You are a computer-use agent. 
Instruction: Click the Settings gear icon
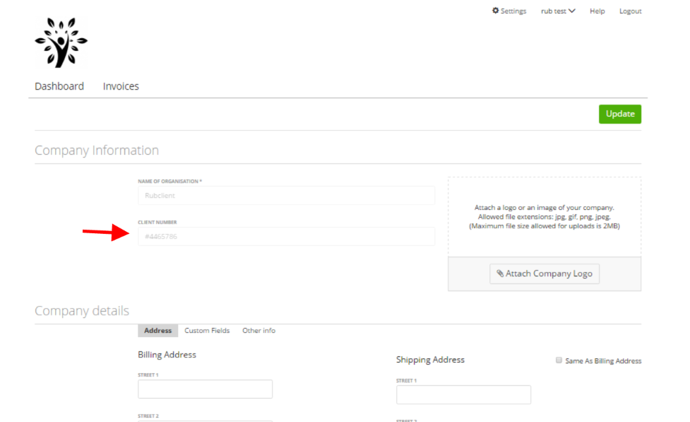[x=496, y=11]
